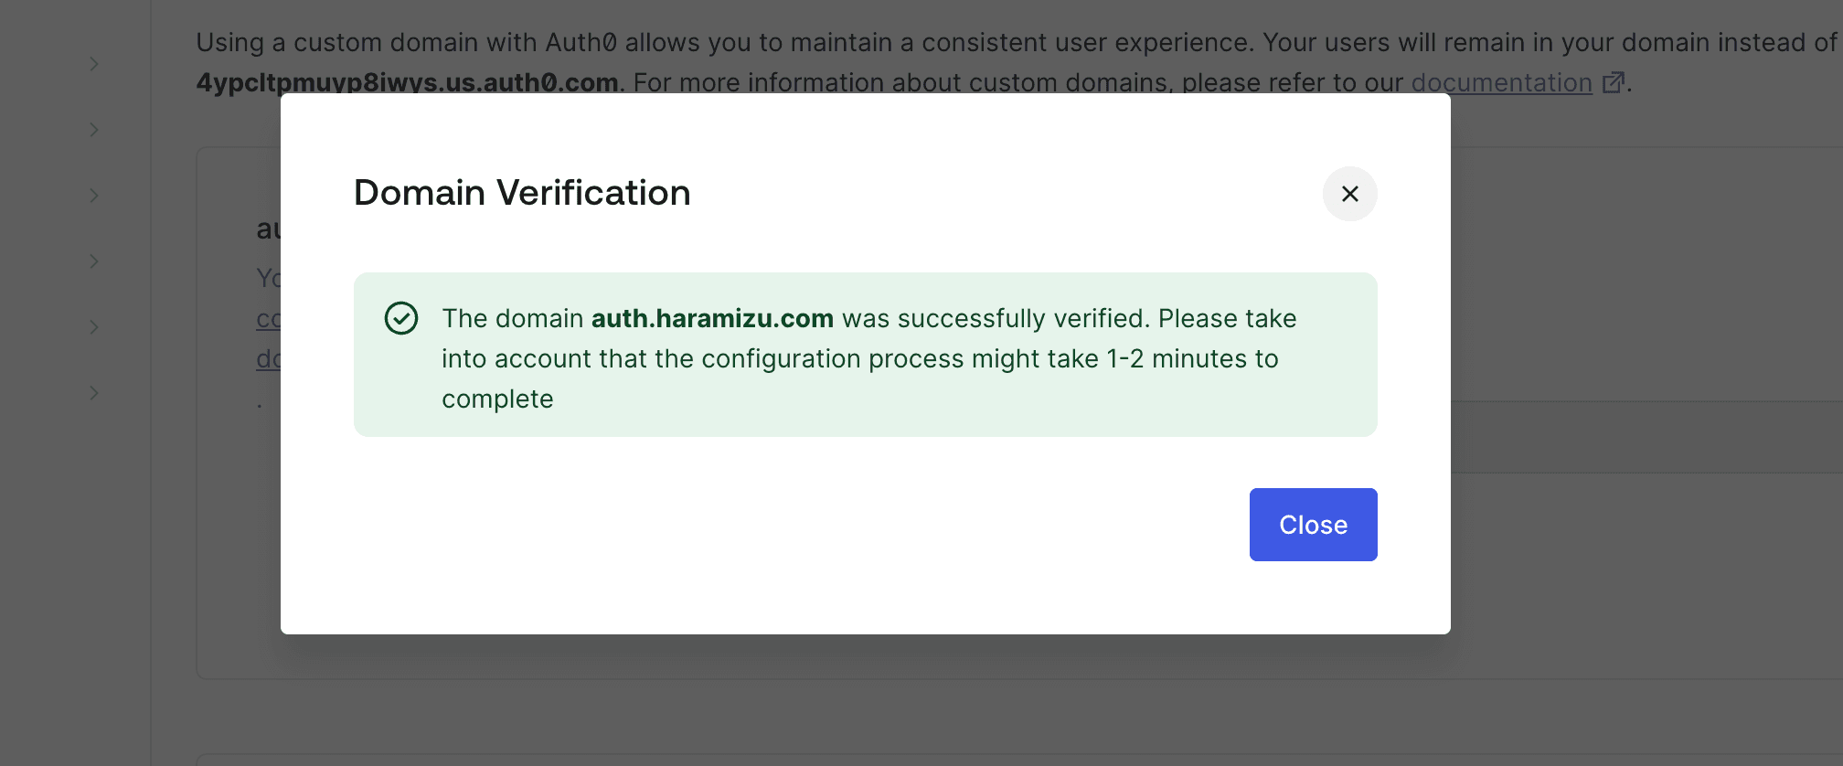The height and width of the screenshot is (766, 1843).
Task: Expand the topmost sidebar chevron
Action: pos(94,64)
